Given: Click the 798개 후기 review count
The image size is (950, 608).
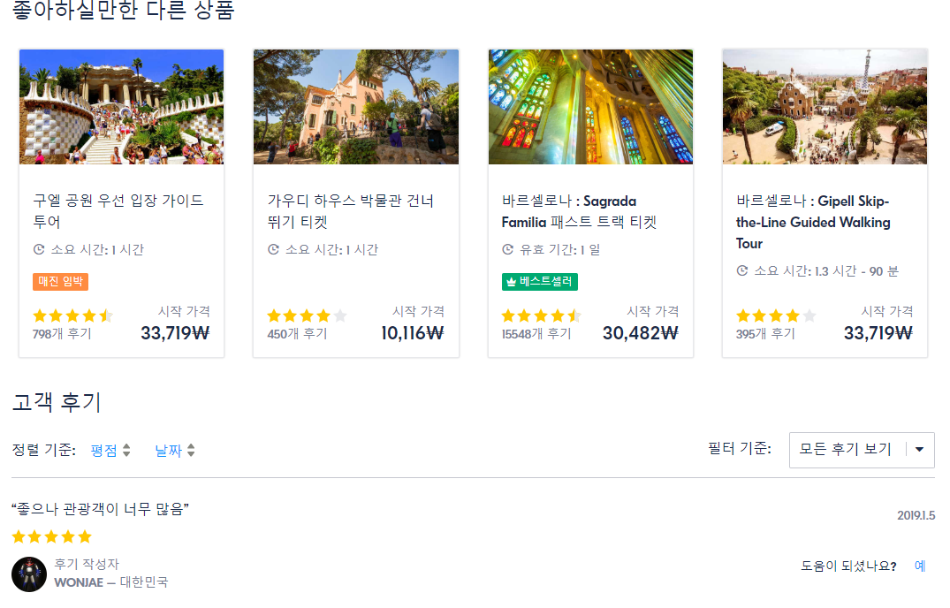Looking at the screenshot, I should (x=62, y=334).
